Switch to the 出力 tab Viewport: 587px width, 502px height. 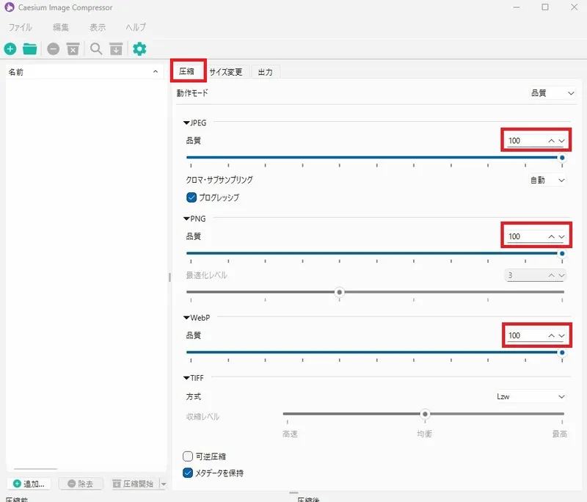266,72
